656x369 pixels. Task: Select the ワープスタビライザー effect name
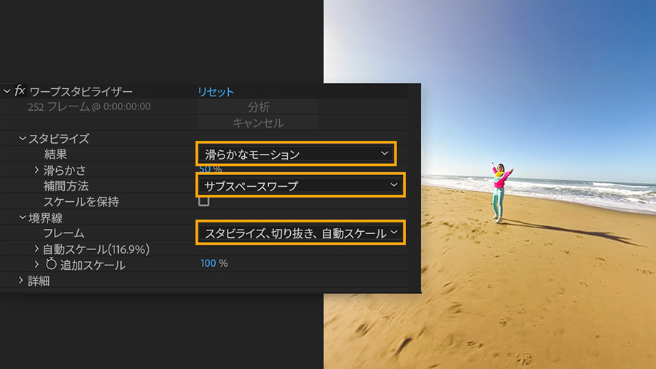point(81,92)
